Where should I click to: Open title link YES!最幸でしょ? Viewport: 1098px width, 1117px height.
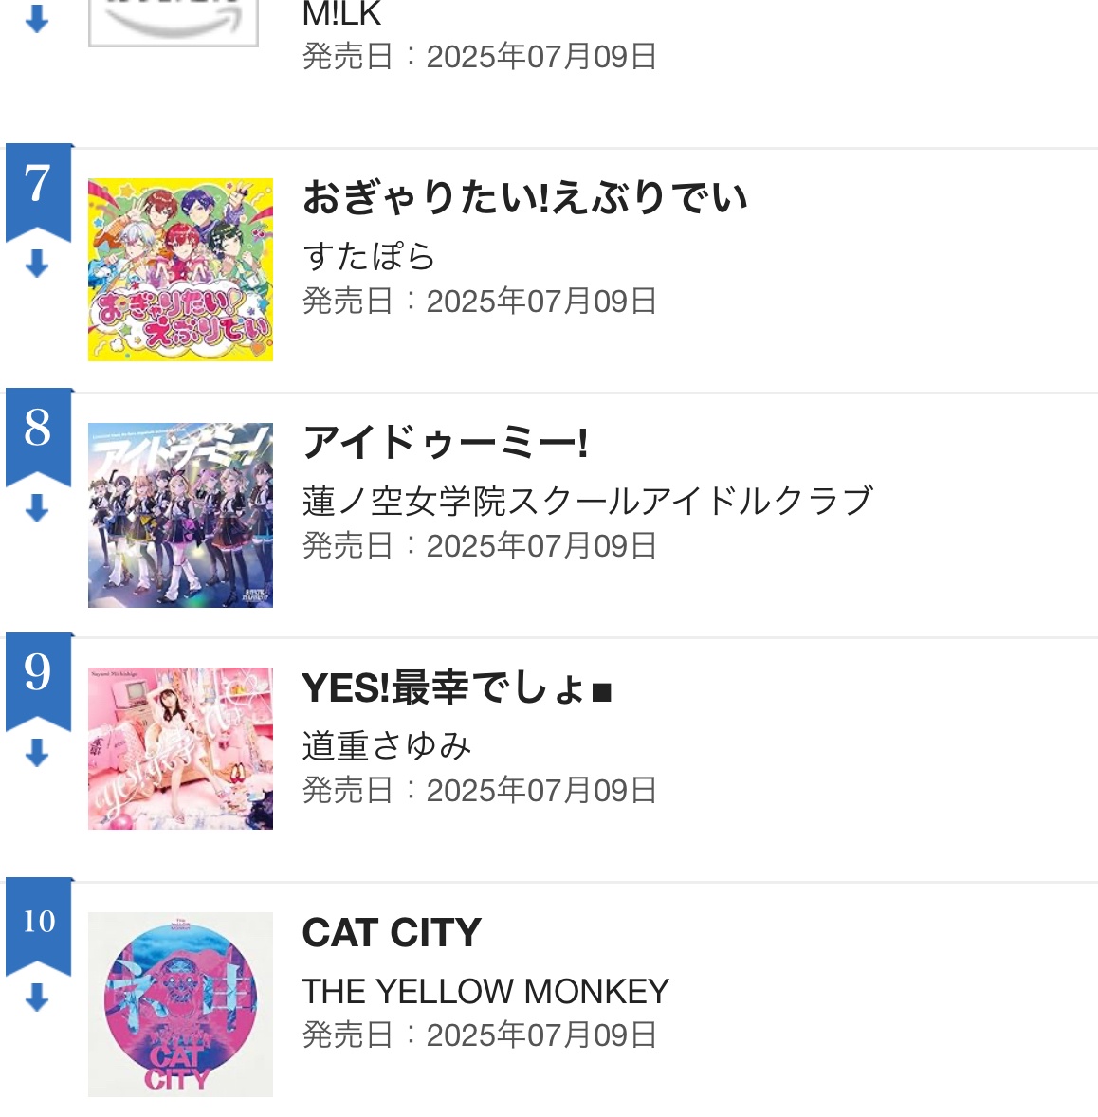456,687
